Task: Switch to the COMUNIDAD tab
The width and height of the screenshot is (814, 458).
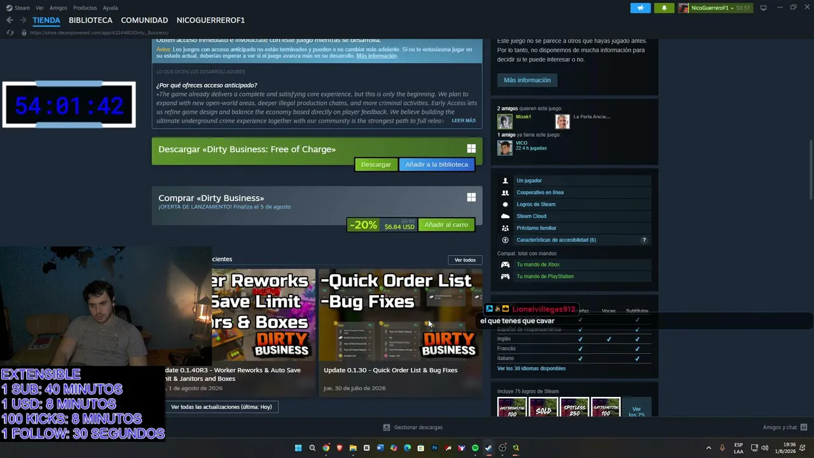Action: click(x=144, y=20)
